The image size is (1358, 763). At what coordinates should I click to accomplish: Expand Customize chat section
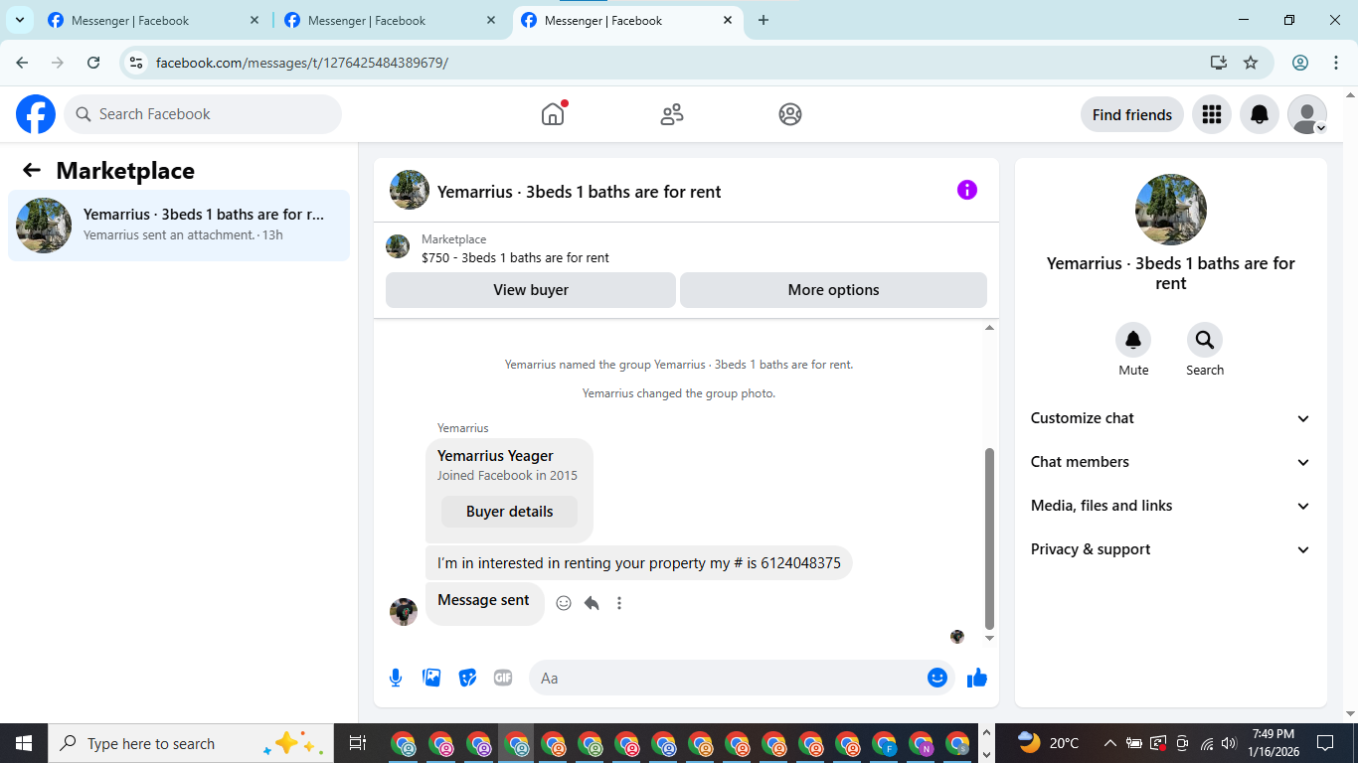1171,418
